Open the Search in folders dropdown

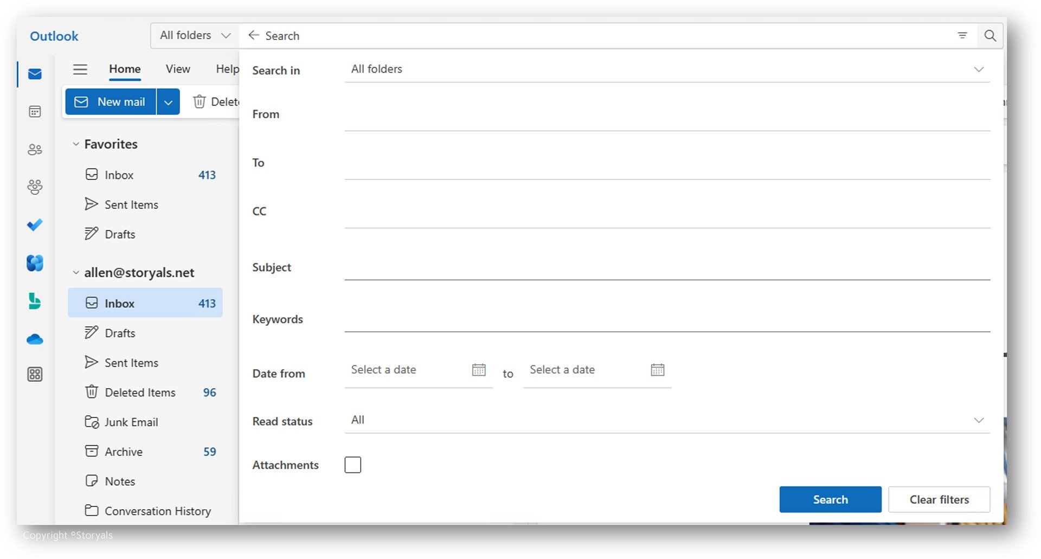click(x=979, y=69)
